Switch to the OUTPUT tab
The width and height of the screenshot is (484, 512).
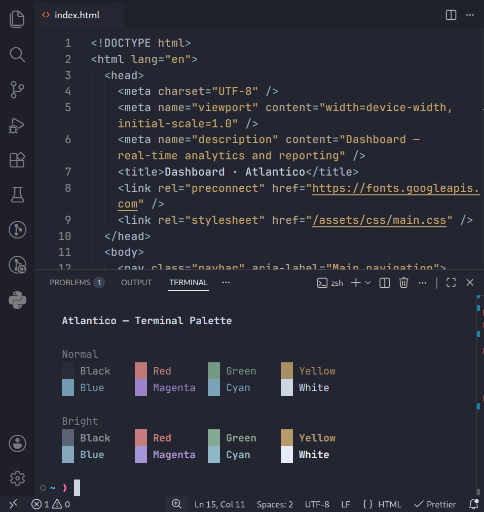[137, 283]
